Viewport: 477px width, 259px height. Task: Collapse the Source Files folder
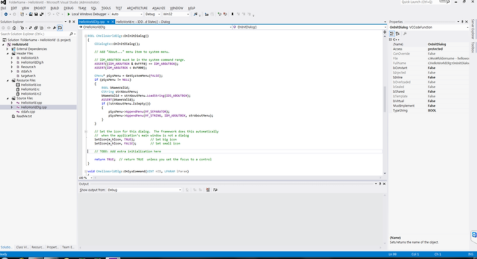[x=7, y=99]
